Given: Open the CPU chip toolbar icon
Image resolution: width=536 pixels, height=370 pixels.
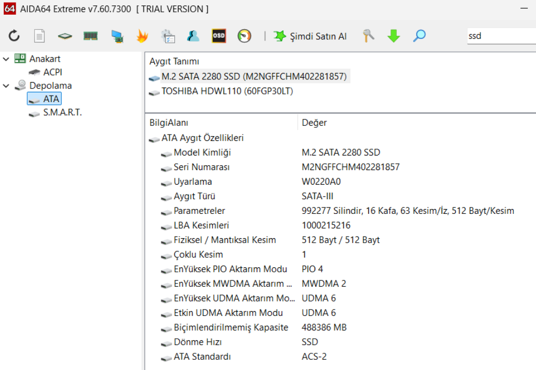Looking at the screenshot, I should (65, 36).
